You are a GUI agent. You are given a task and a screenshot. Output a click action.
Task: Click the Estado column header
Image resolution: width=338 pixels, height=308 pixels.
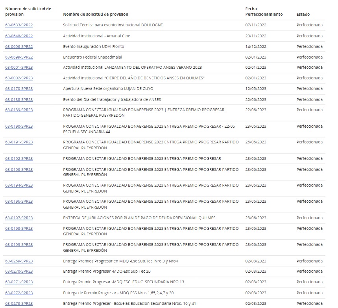(303, 15)
